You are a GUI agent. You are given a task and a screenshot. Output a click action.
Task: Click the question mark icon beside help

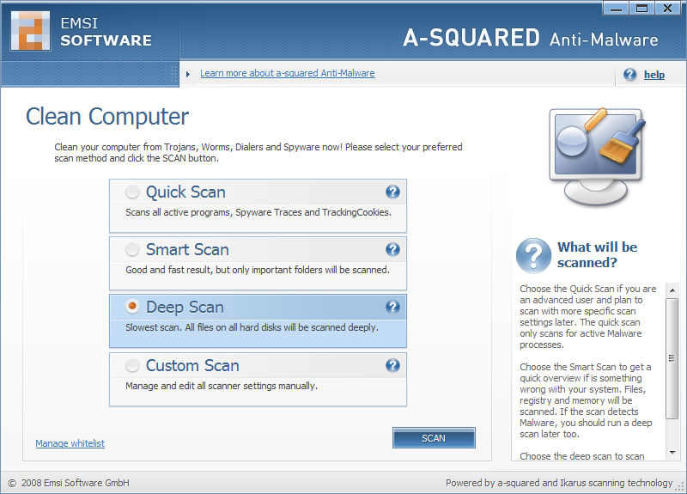[630, 75]
